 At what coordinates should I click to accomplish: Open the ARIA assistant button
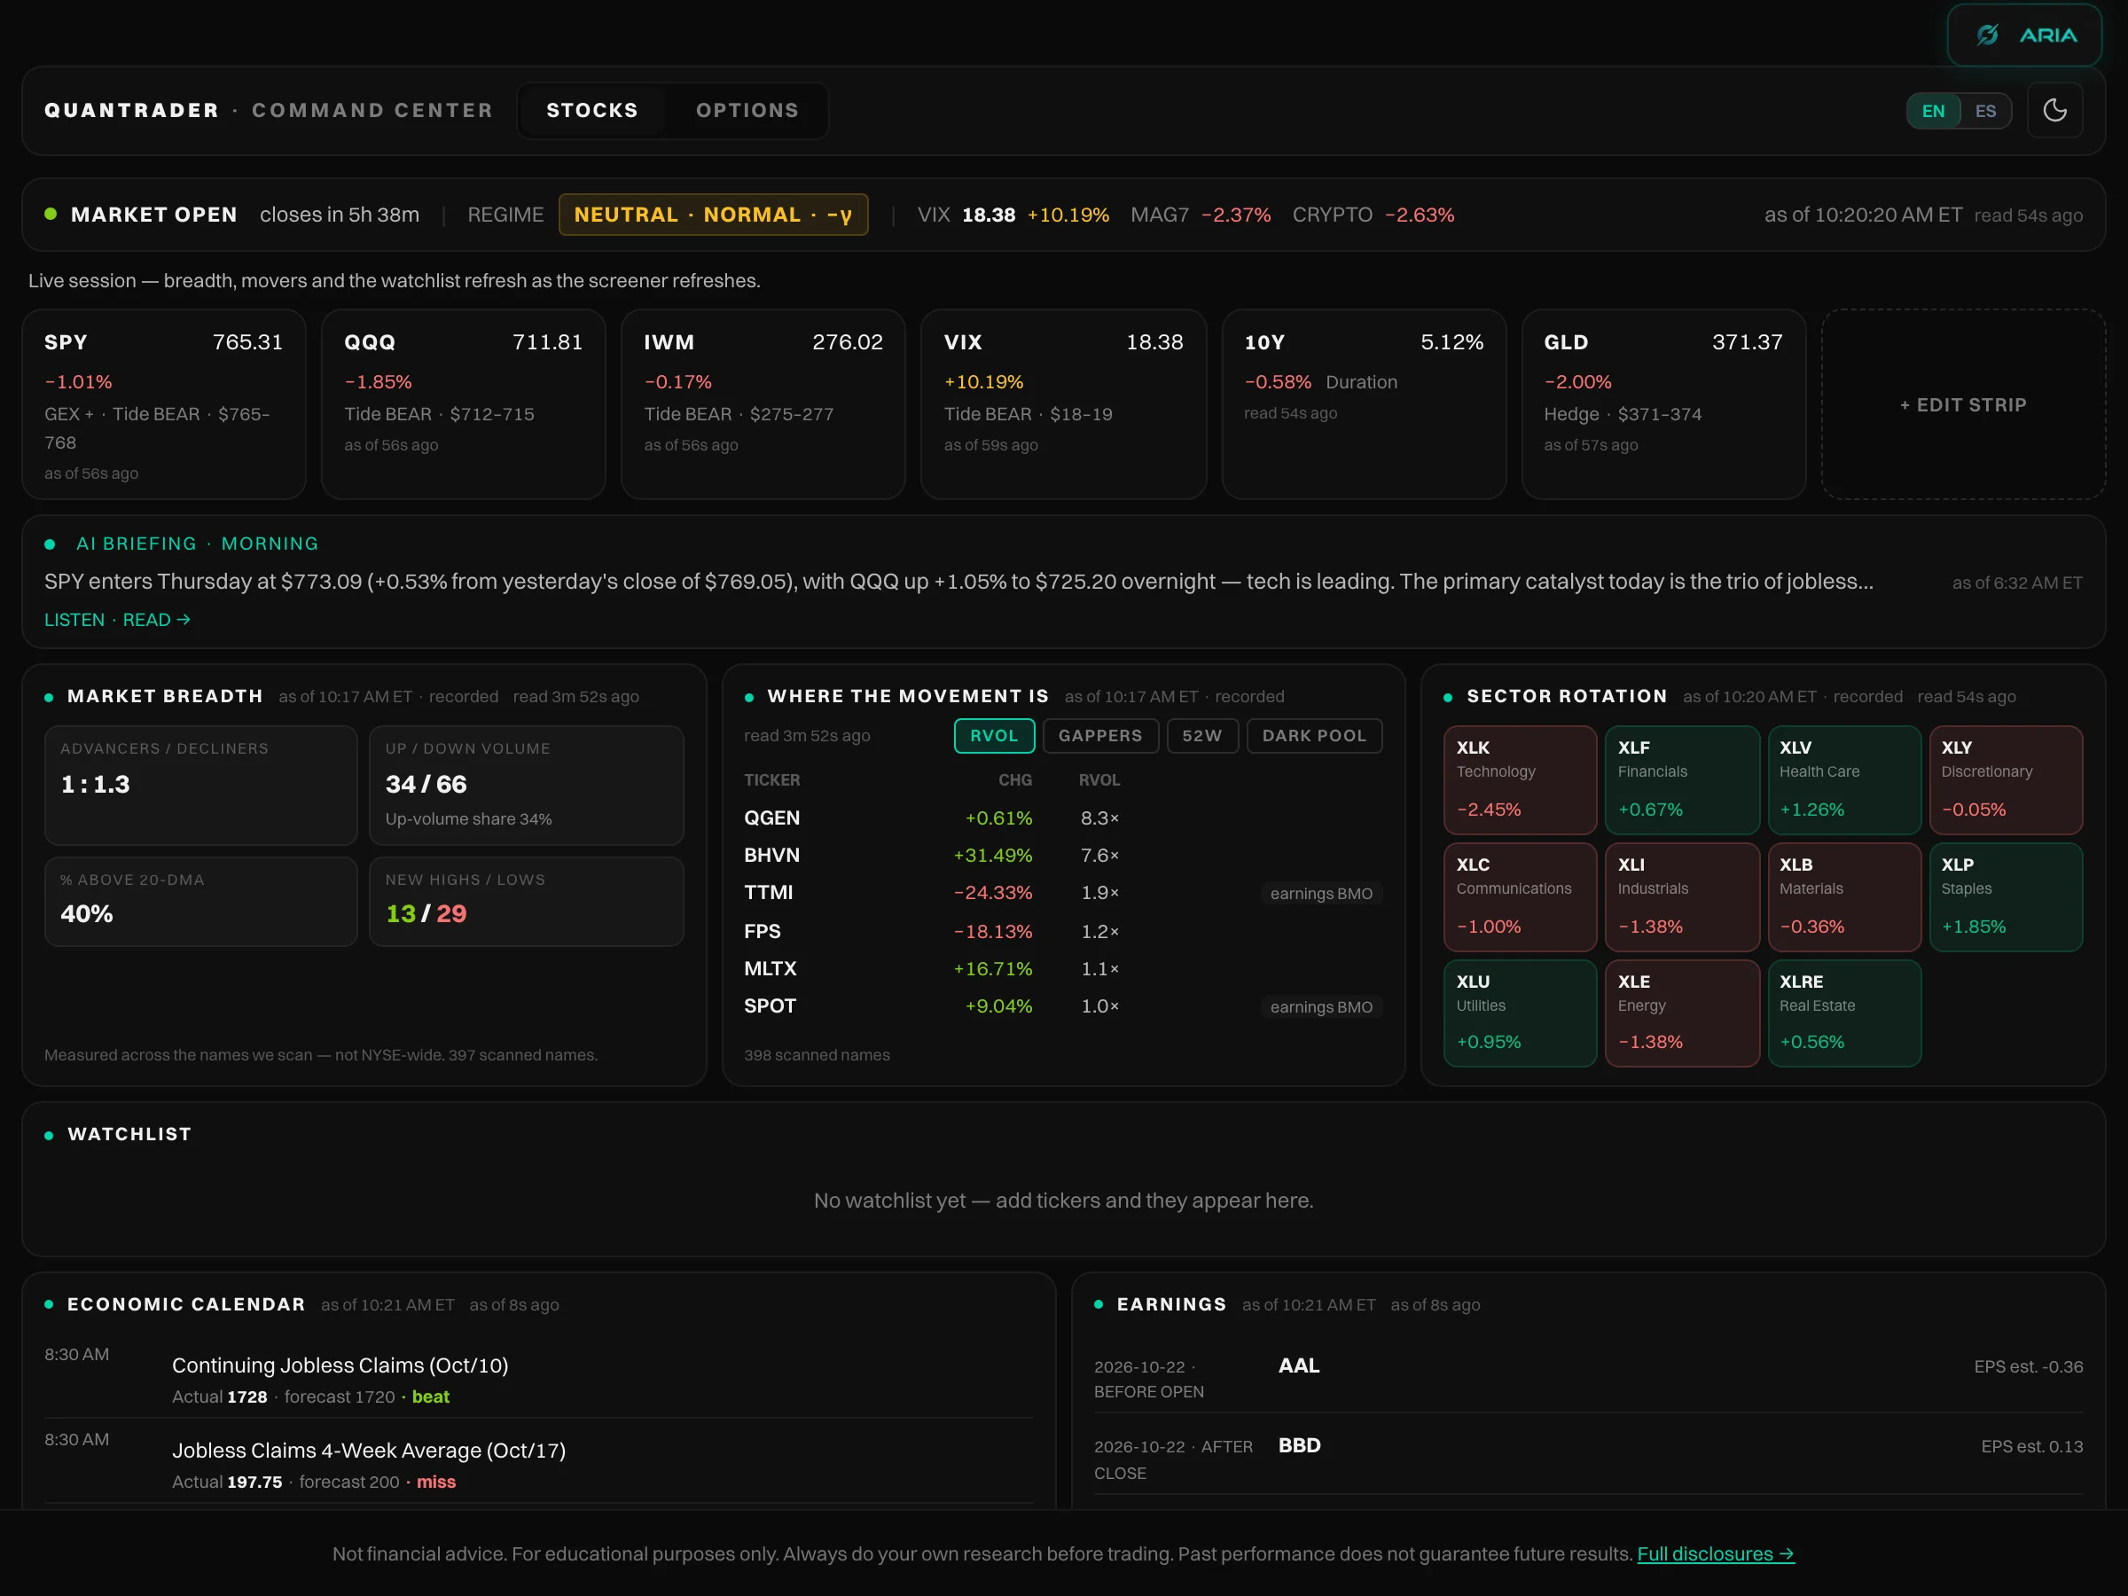click(x=2024, y=35)
